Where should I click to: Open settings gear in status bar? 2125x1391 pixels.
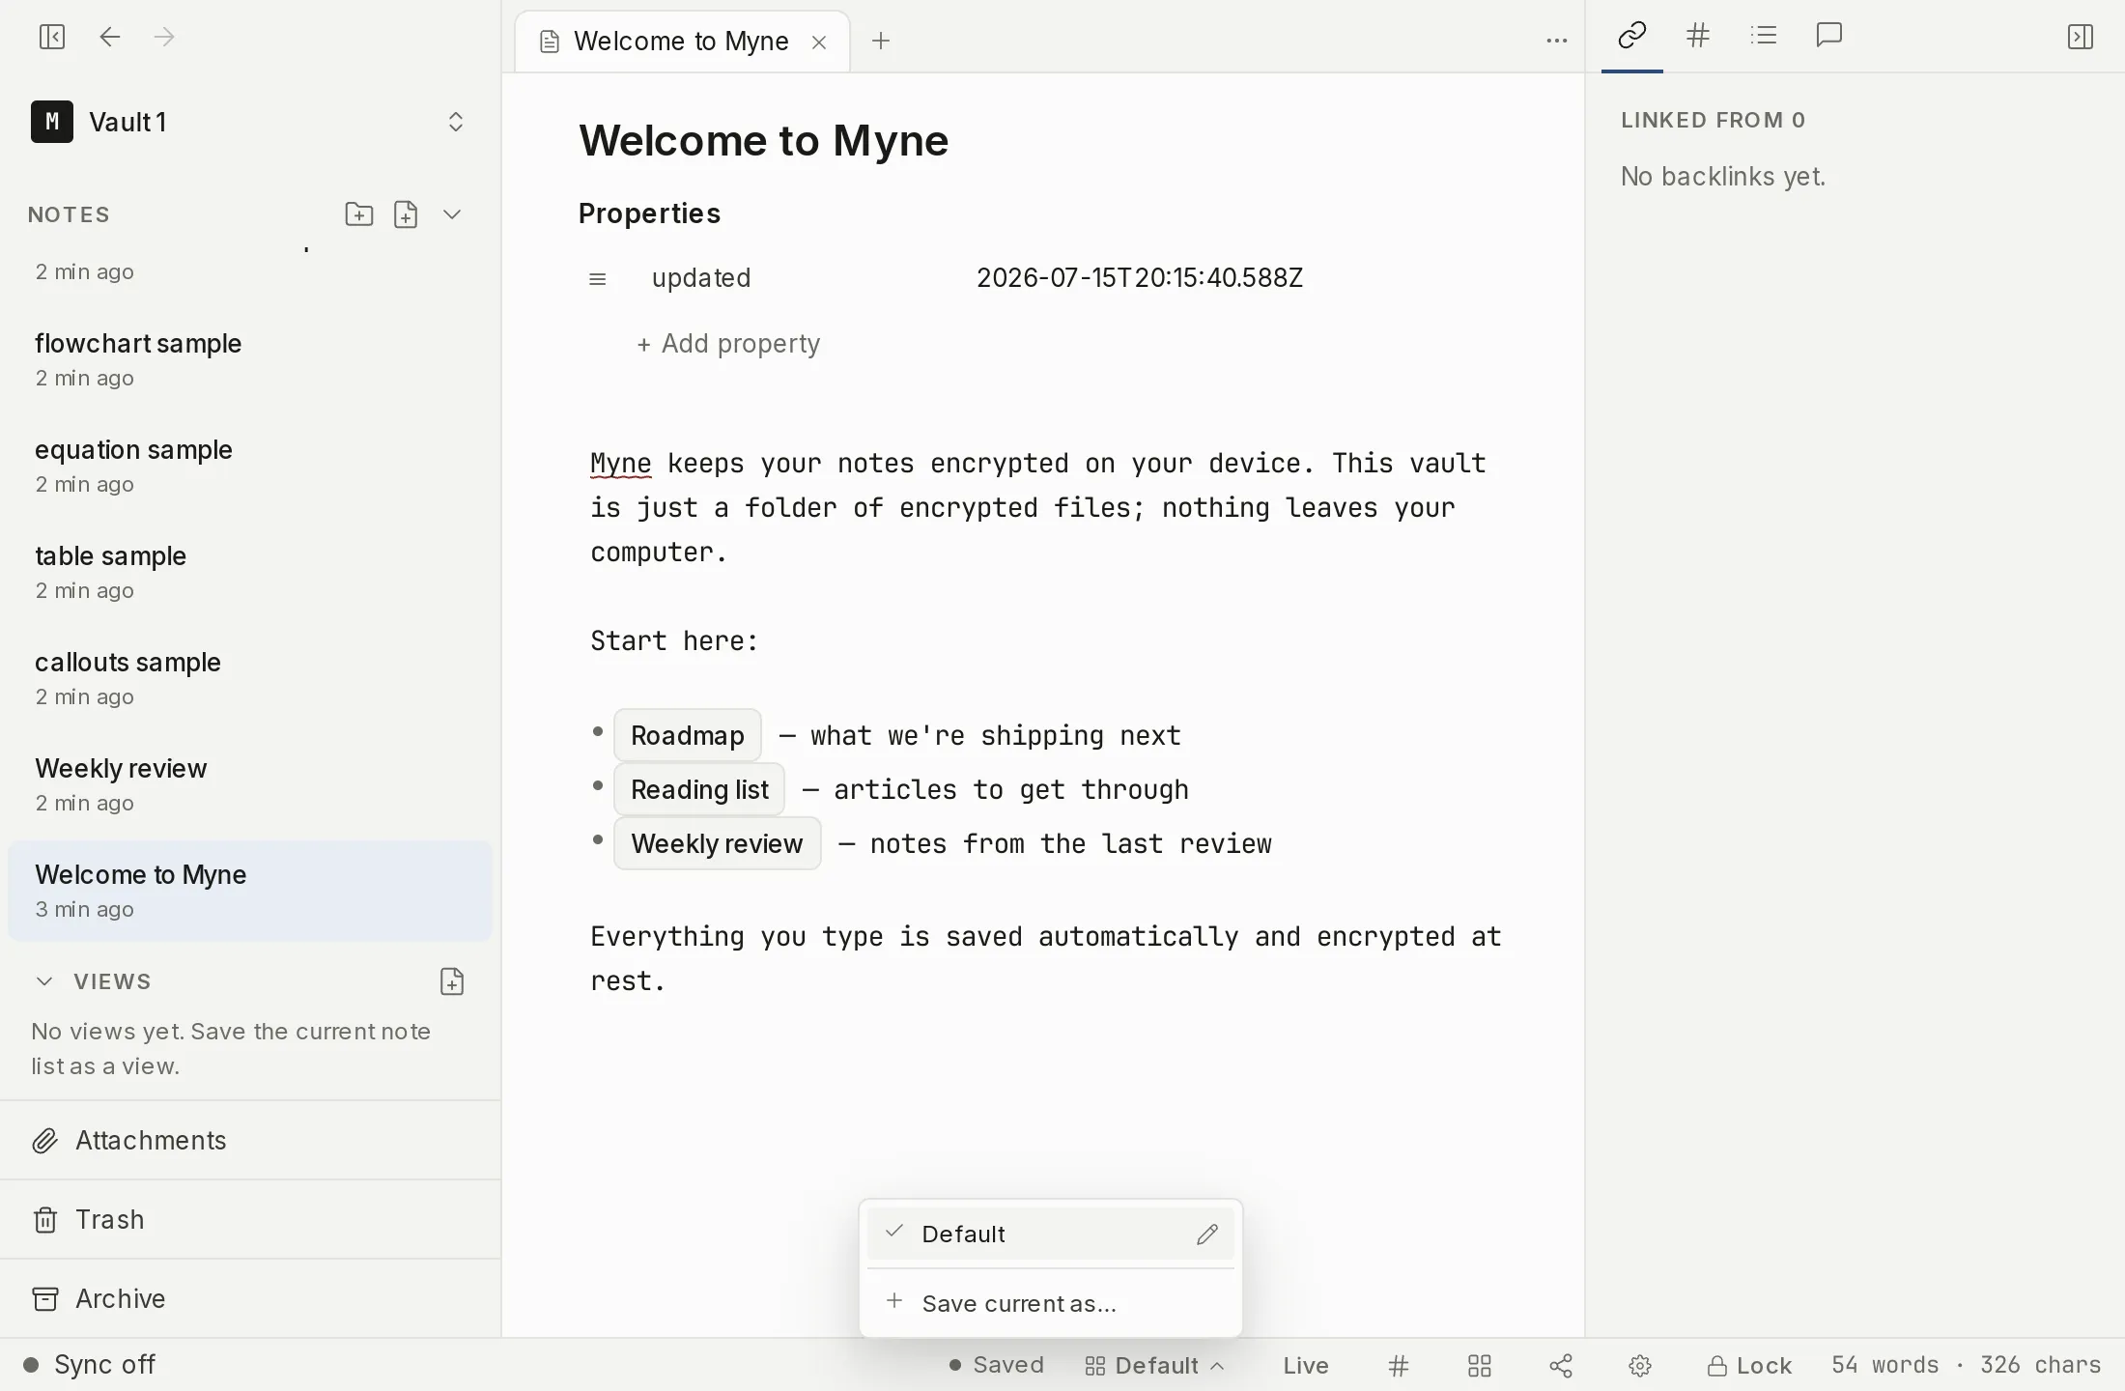click(1640, 1365)
